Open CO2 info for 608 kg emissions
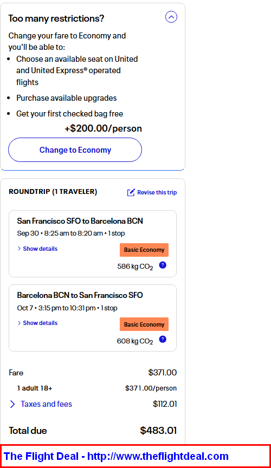Viewport: 271px width, 468px height. click(163, 340)
